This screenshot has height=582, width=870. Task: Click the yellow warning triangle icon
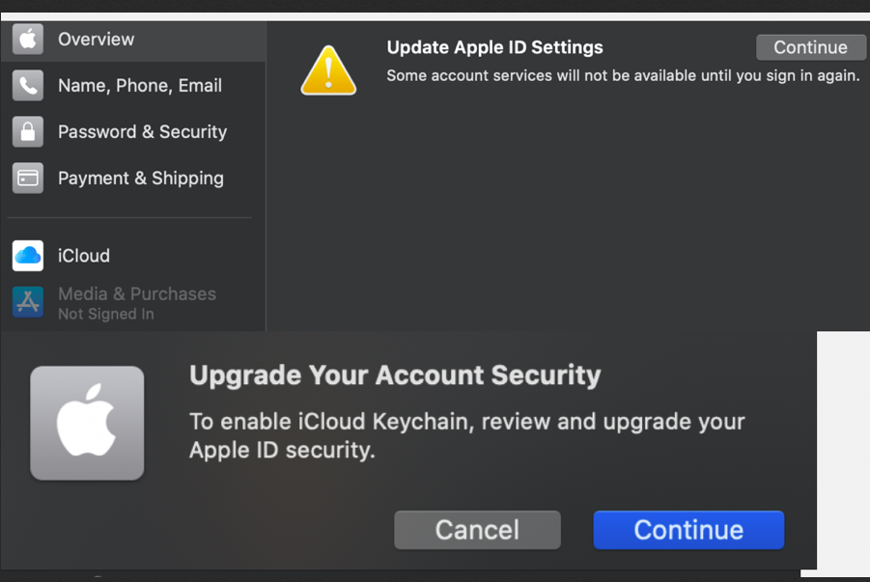(x=328, y=70)
